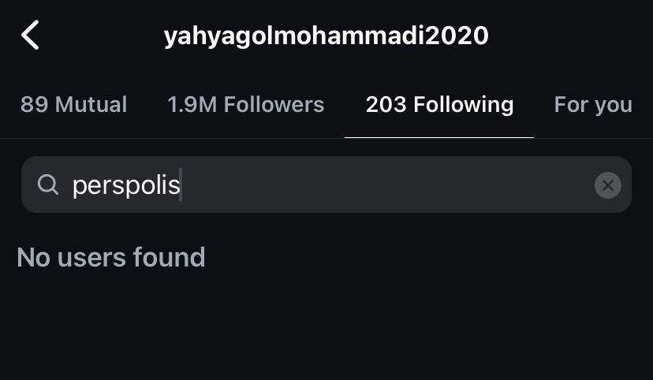The image size is (653, 380).
Task: Tap the underlined Following tab label
Action: tap(439, 105)
